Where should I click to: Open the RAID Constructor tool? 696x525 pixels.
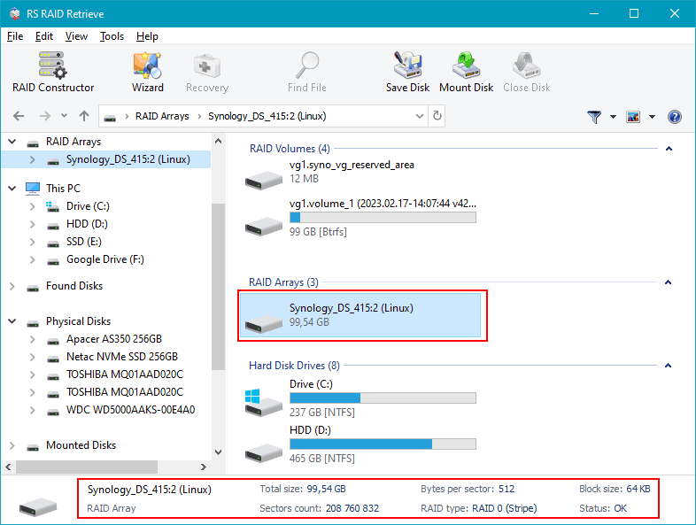point(53,72)
